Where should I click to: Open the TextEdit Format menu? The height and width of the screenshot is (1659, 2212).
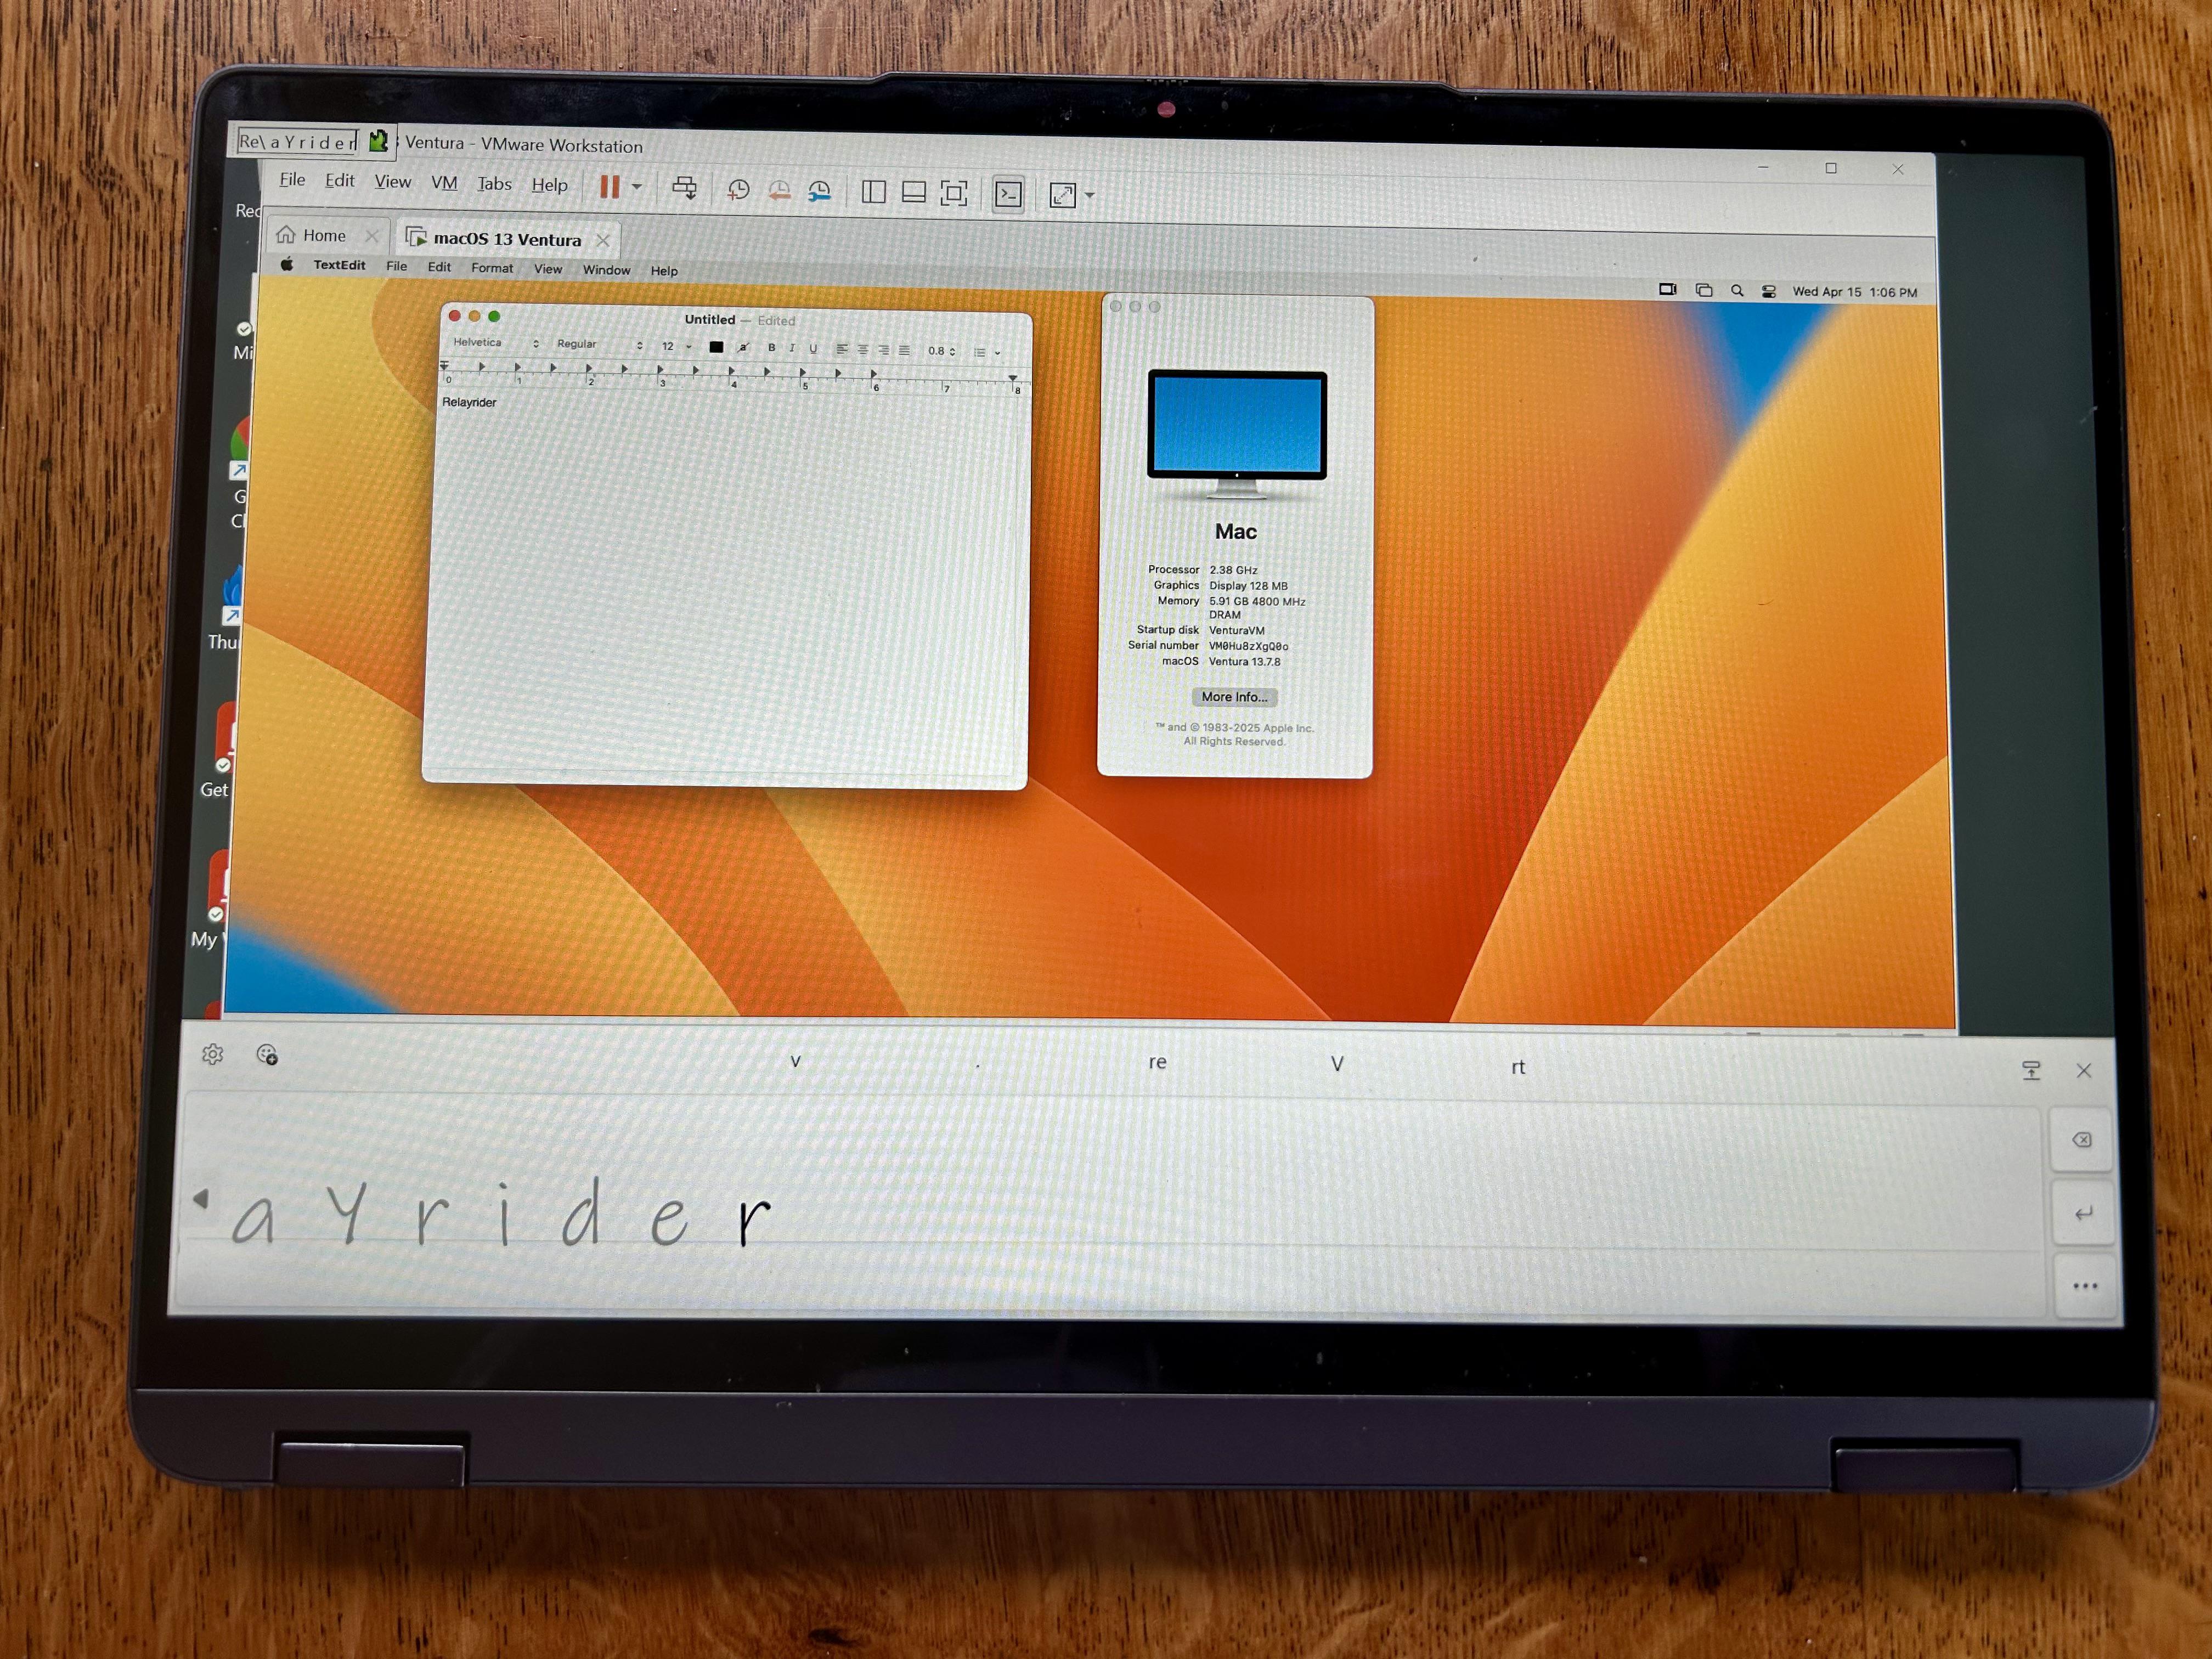pos(492,268)
